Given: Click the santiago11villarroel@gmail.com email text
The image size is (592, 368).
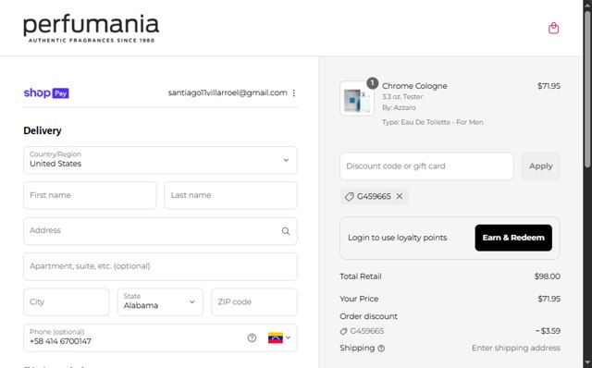Looking at the screenshot, I should [x=228, y=92].
